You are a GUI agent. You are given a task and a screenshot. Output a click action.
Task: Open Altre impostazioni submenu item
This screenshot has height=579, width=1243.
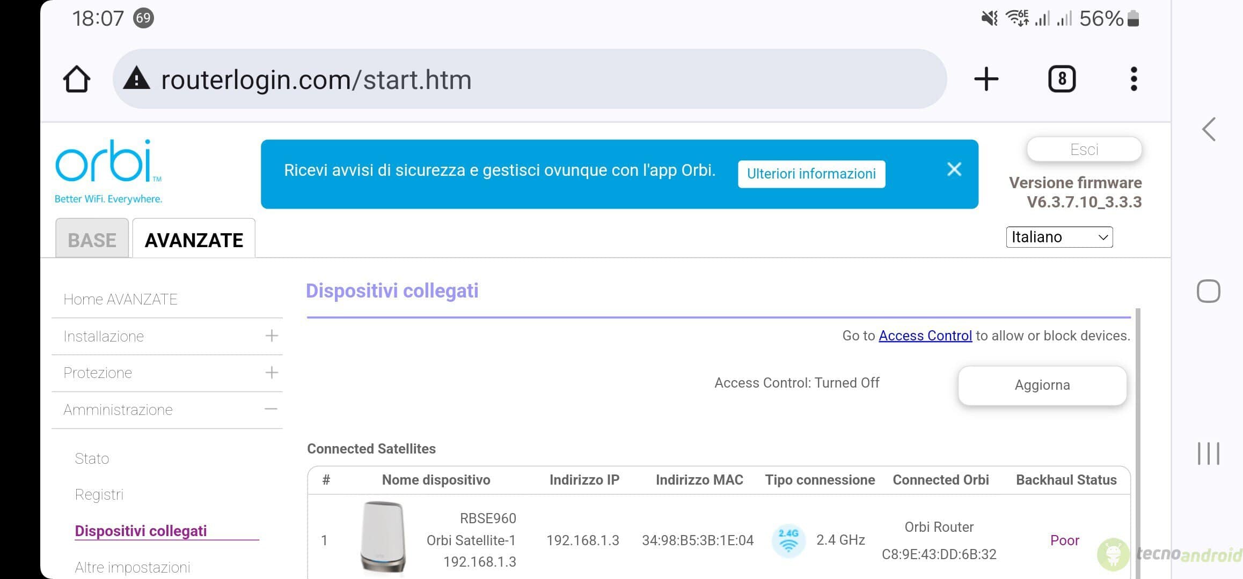pos(133,567)
